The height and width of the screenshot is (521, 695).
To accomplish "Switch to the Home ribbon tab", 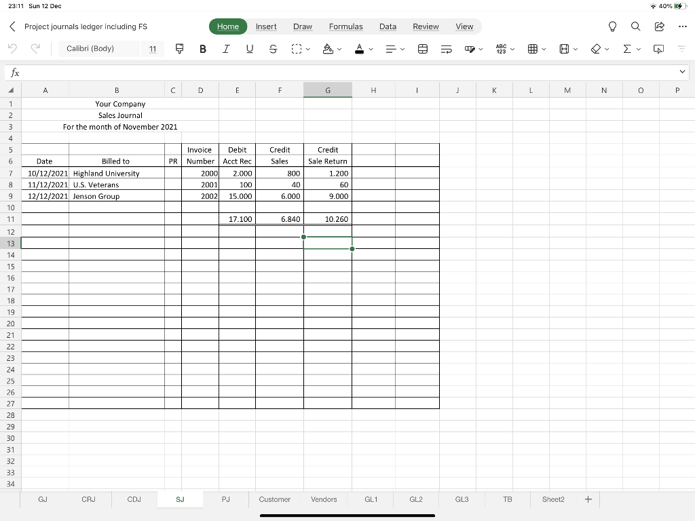I will point(228,26).
